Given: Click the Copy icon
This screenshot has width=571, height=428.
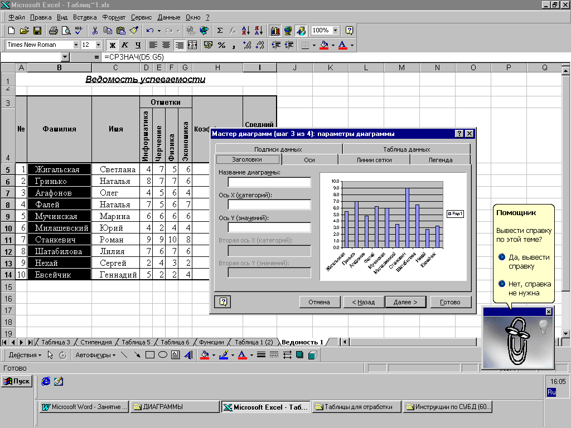Looking at the screenshot, I should tap(108, 31).
